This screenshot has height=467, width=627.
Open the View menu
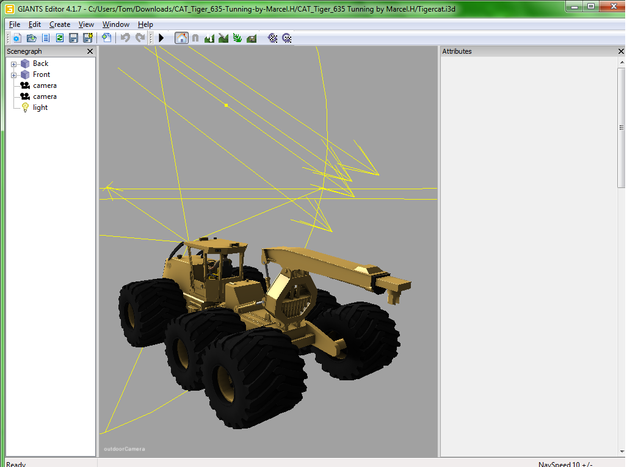pyautogui.click(x=86, y=24)
